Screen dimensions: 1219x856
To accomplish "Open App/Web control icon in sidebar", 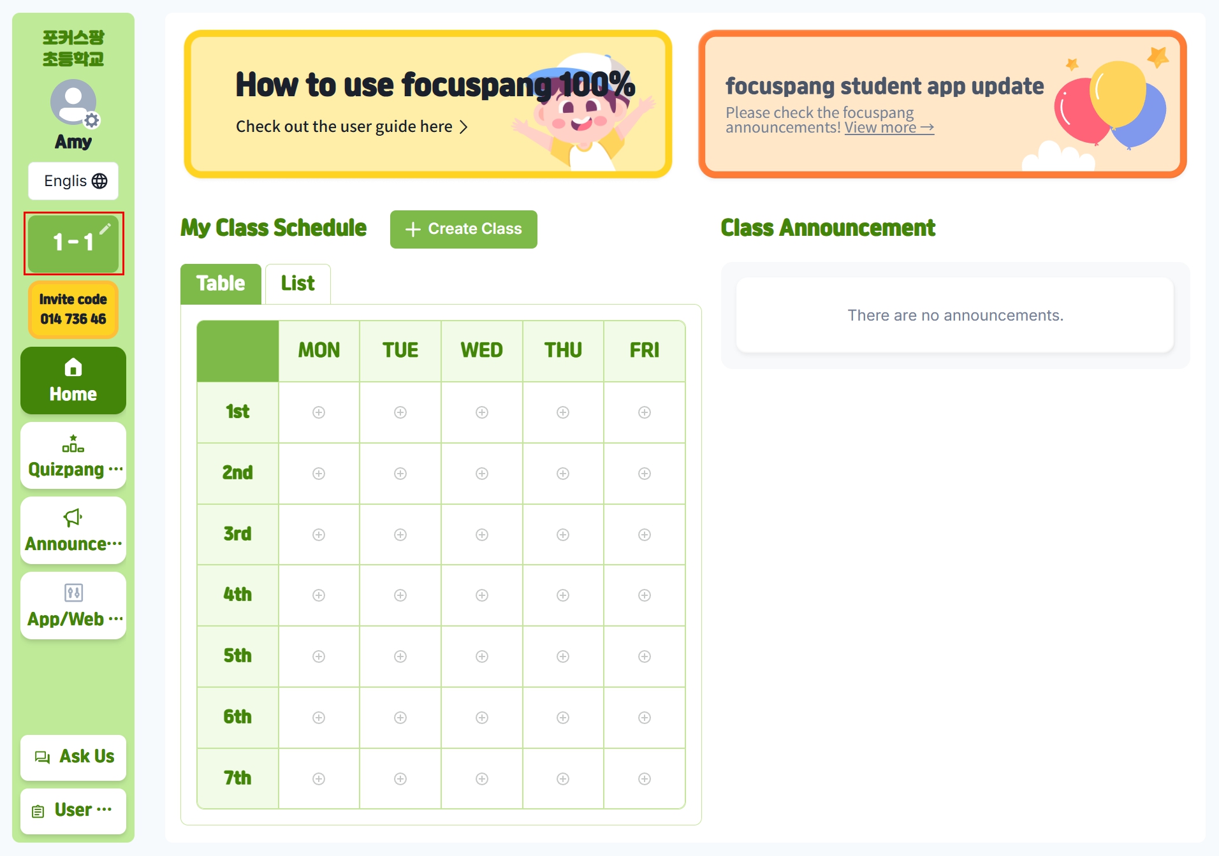I will pos(73,593).
